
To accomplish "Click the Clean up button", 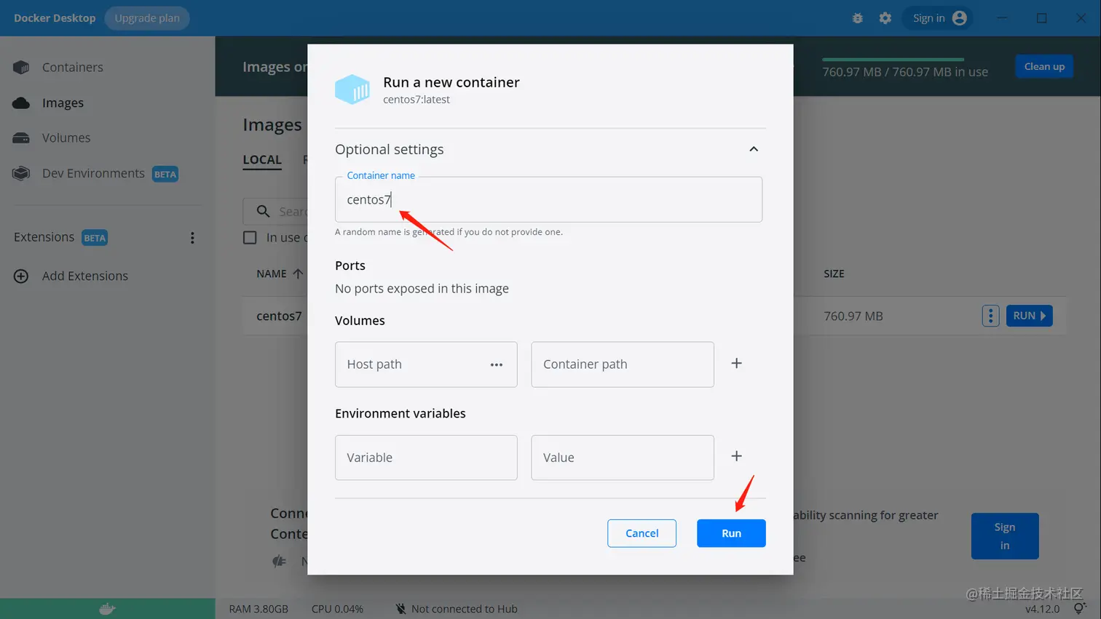I will [x=1044, y=66].
